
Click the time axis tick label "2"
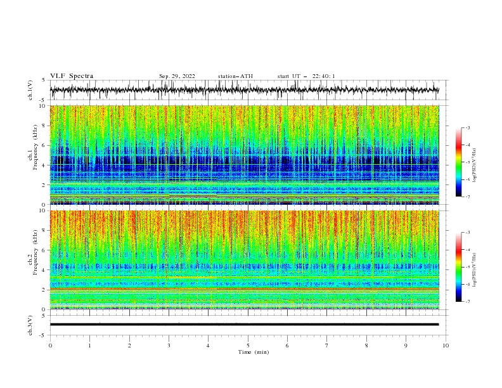pos(129,346)
